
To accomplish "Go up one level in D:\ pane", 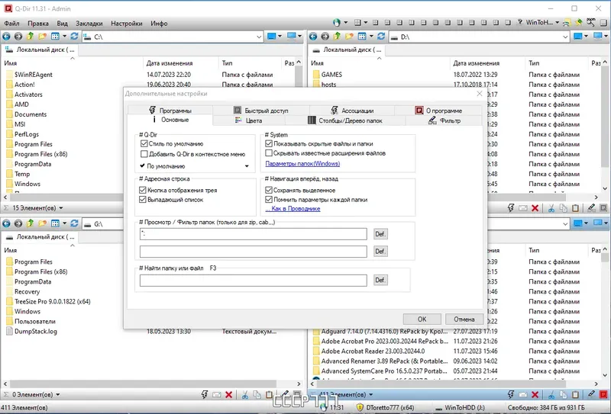I will click(x=337, y=37).
